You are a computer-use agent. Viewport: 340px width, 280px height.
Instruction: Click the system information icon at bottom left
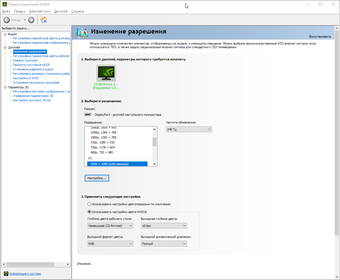click(6, 274)
